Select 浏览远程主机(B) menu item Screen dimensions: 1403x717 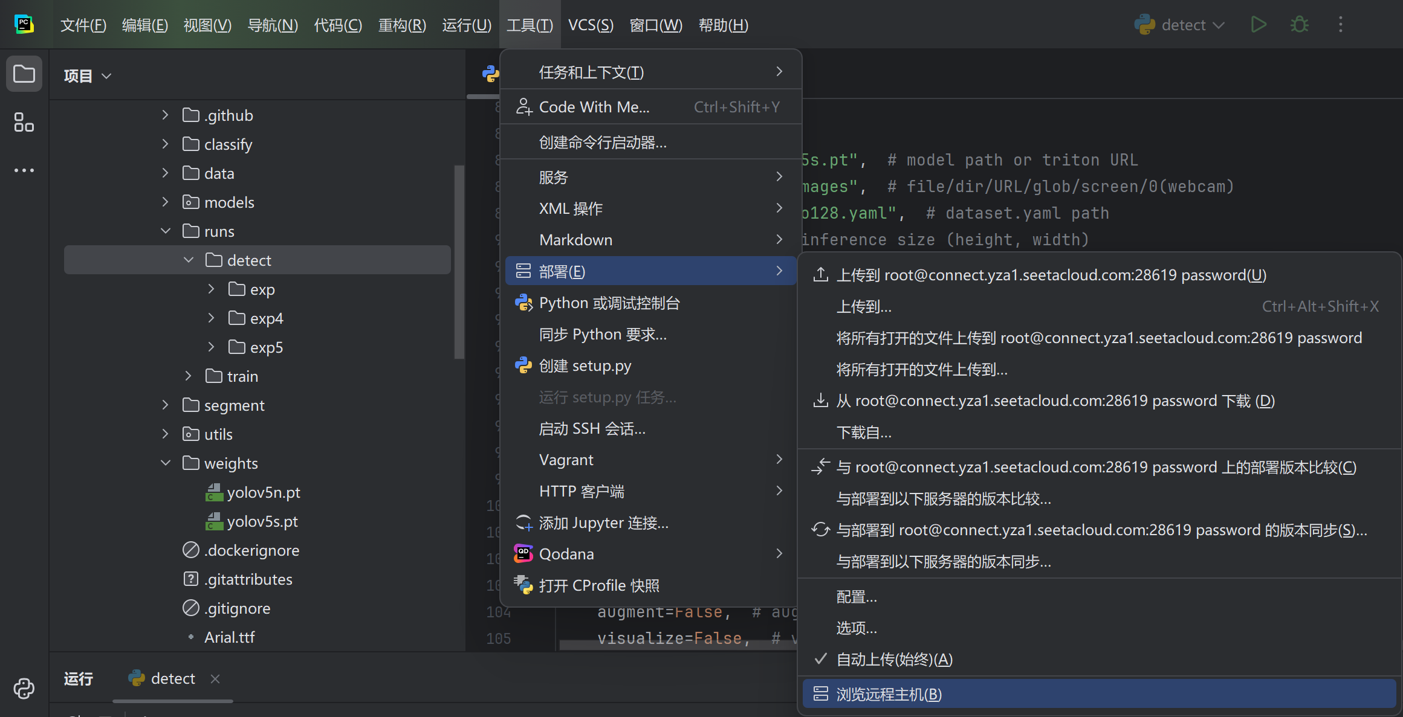click(x=889, y=694)
